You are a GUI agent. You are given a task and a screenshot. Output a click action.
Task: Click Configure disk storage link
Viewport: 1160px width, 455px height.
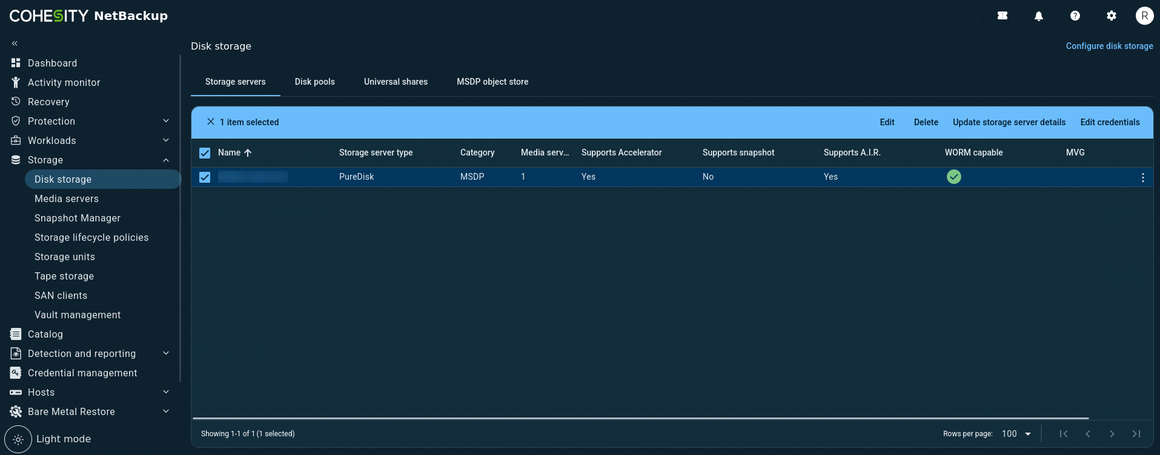pyautogui.click(x=1110, y=46)
